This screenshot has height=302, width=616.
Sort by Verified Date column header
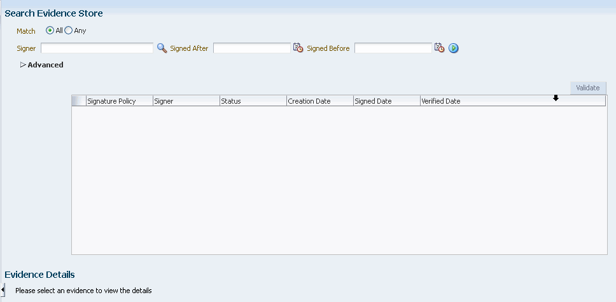(x=513, y=101)
